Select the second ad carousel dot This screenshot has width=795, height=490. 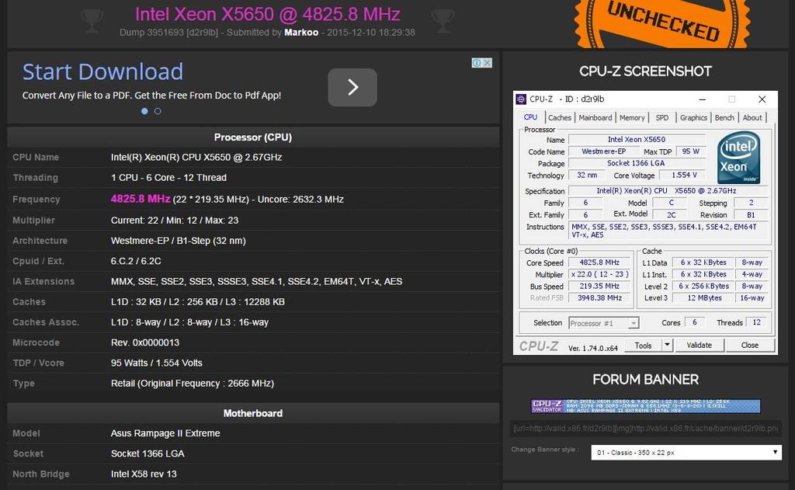(158, 111)
